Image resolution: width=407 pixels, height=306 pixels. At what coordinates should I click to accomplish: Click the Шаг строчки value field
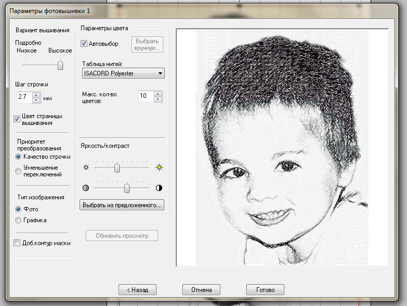[x=24, y=97]
